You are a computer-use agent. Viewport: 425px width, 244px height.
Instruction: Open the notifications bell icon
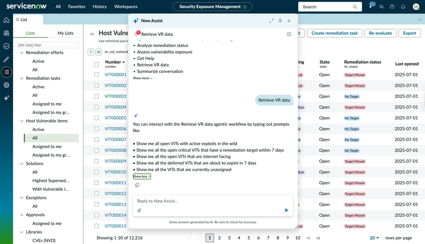[403, 7]
